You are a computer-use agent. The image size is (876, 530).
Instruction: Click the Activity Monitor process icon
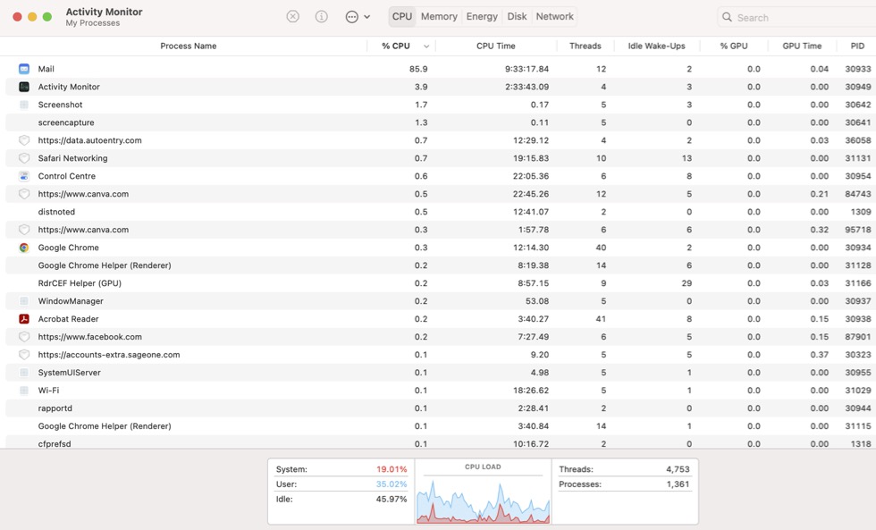point(24,87)
